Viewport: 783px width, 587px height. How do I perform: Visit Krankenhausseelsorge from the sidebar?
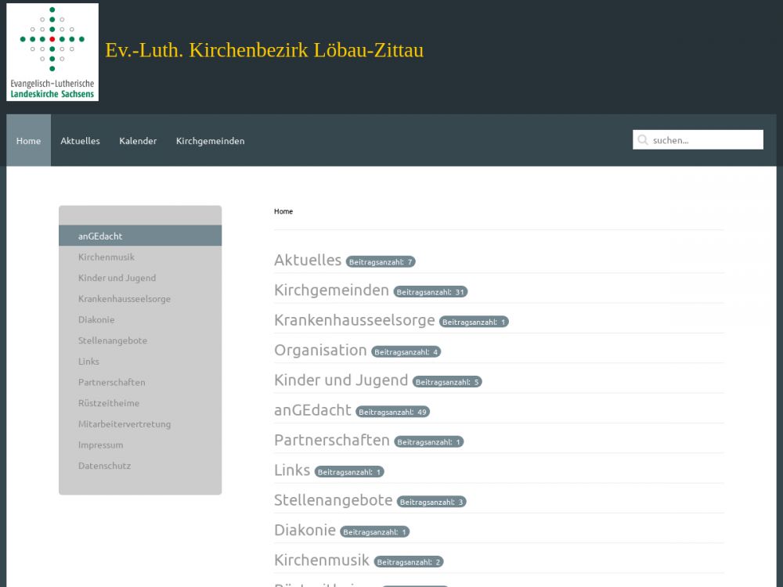pos(124,299)
